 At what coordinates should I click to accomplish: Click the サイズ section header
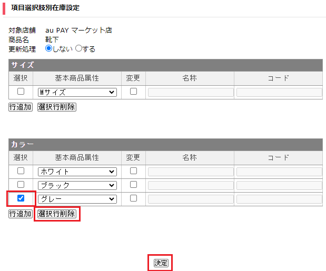(166, 65)
